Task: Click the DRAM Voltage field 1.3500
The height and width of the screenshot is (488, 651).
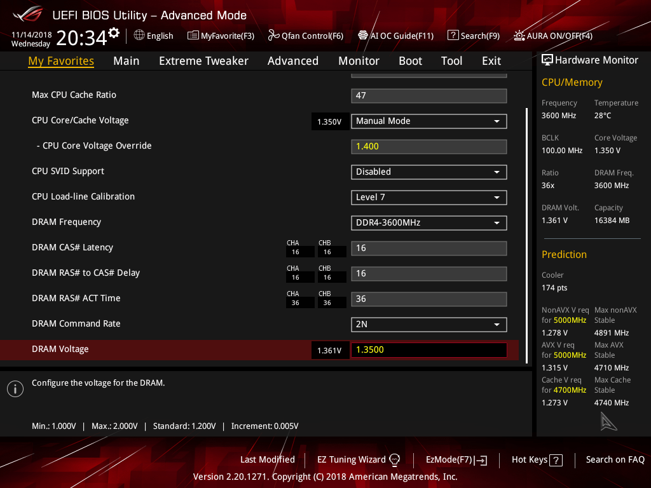Action: pyautogui.click(x=429, y=350)
